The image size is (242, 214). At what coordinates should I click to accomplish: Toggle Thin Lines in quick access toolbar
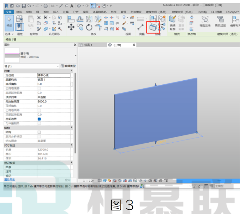pos(93,6)
